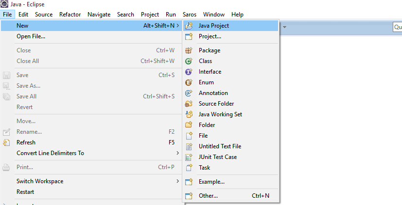Choose Enum from New submenu
The image size is (402, 205).
(x=231, y=82)
